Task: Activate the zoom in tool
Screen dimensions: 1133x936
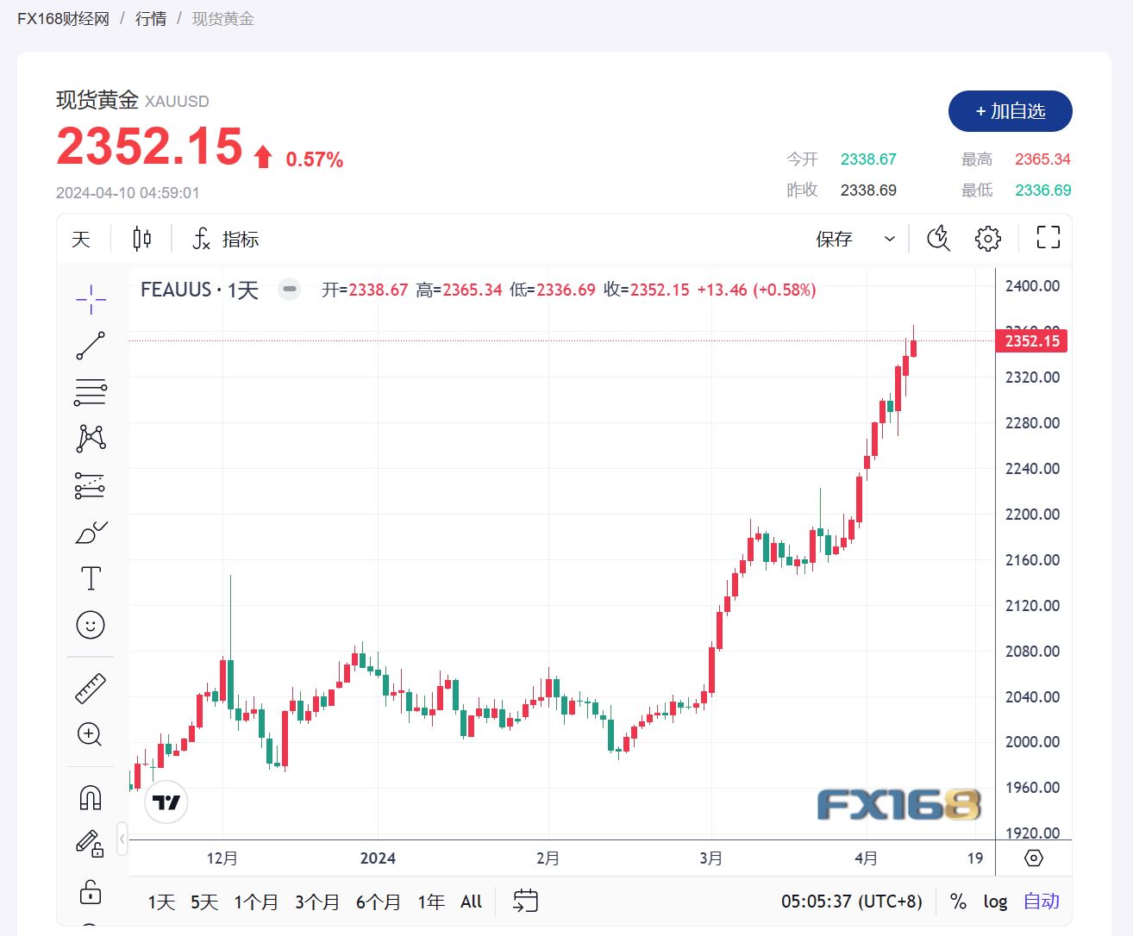Action: [91, 734]
